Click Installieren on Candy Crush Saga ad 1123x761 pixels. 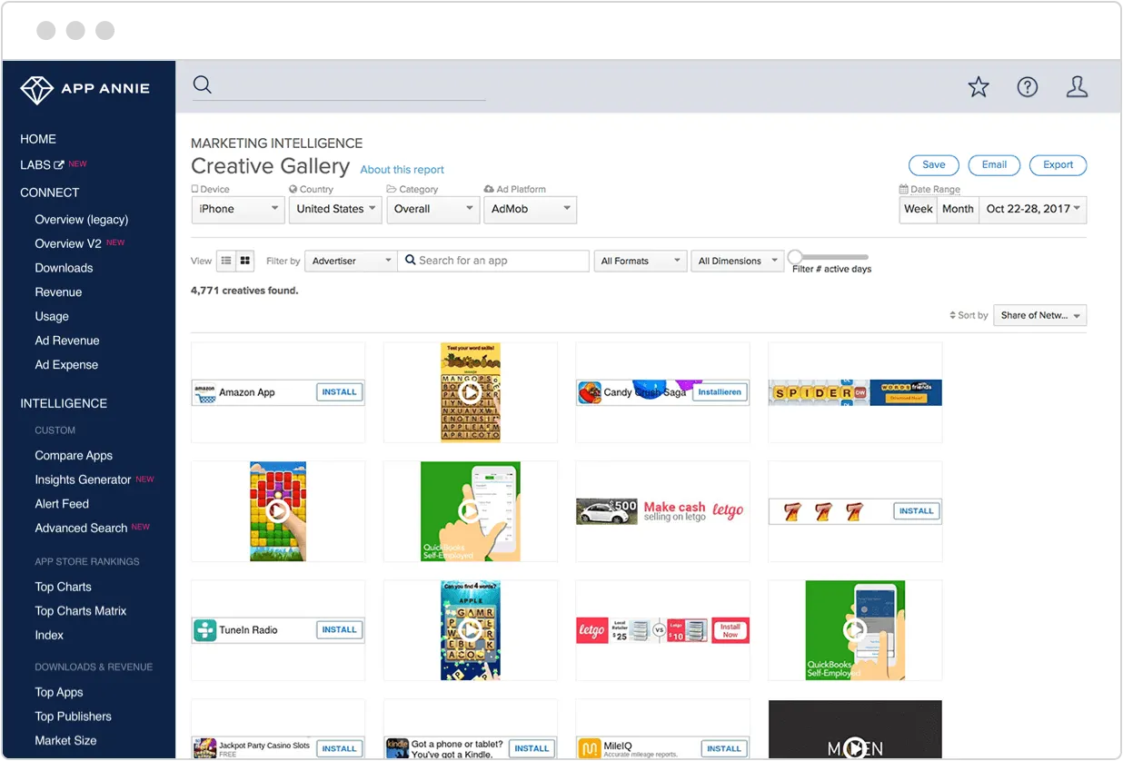click(x=720, y=392)
